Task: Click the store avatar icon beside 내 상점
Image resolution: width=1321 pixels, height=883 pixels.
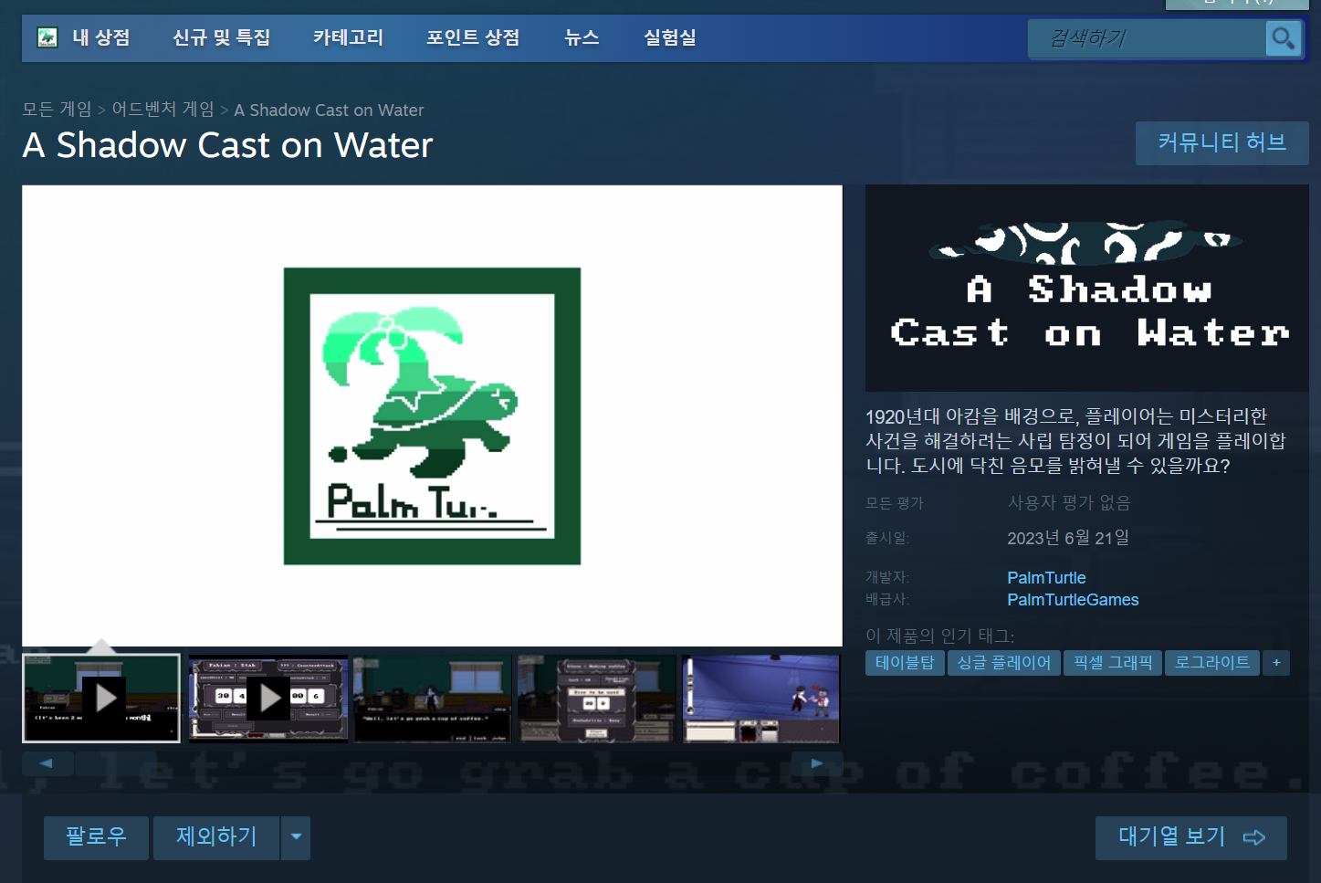Action: point(47,37)
